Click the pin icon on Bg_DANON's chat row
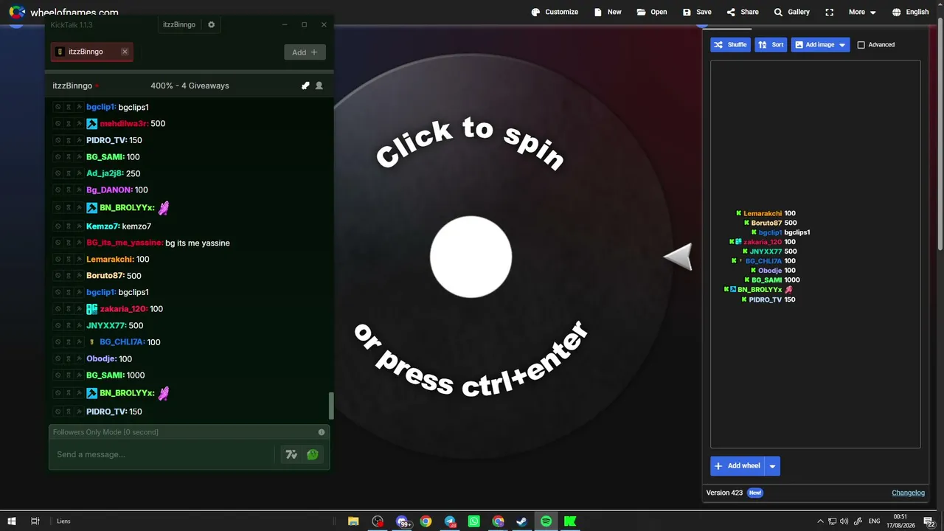This screenshot has height=531, width=944. click(x=79, y=190)
